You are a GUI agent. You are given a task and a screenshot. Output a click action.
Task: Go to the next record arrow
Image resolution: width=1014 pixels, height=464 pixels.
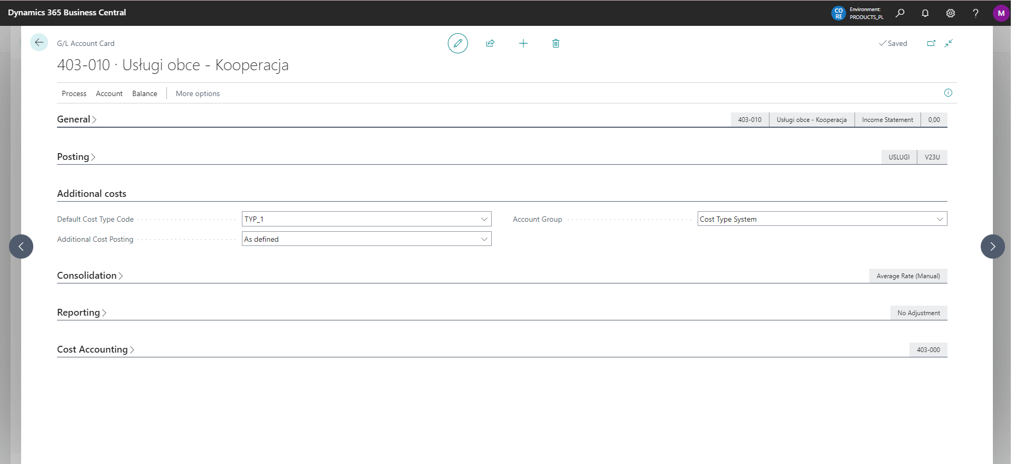point(992,247)
